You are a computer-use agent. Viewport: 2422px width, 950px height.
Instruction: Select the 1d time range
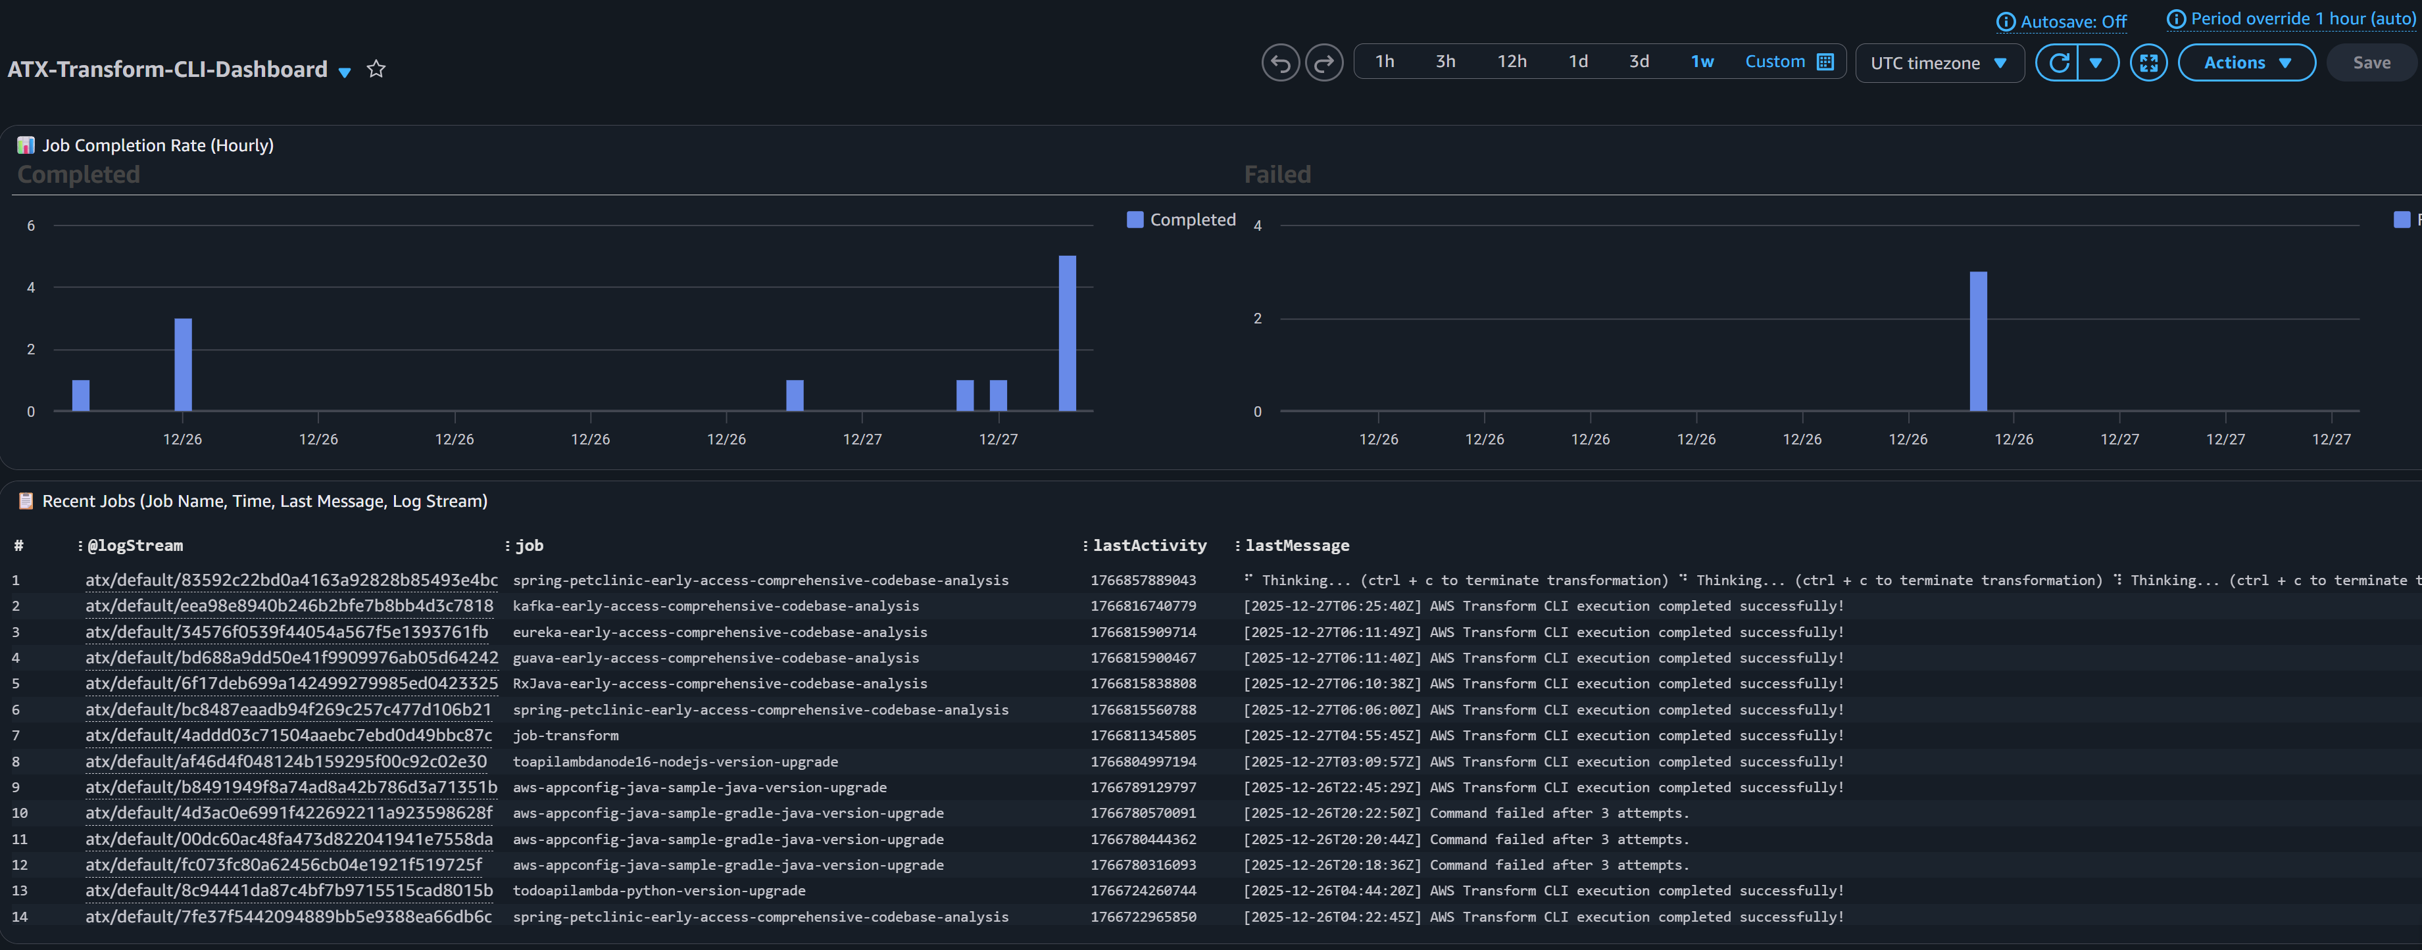[1577, 61]
